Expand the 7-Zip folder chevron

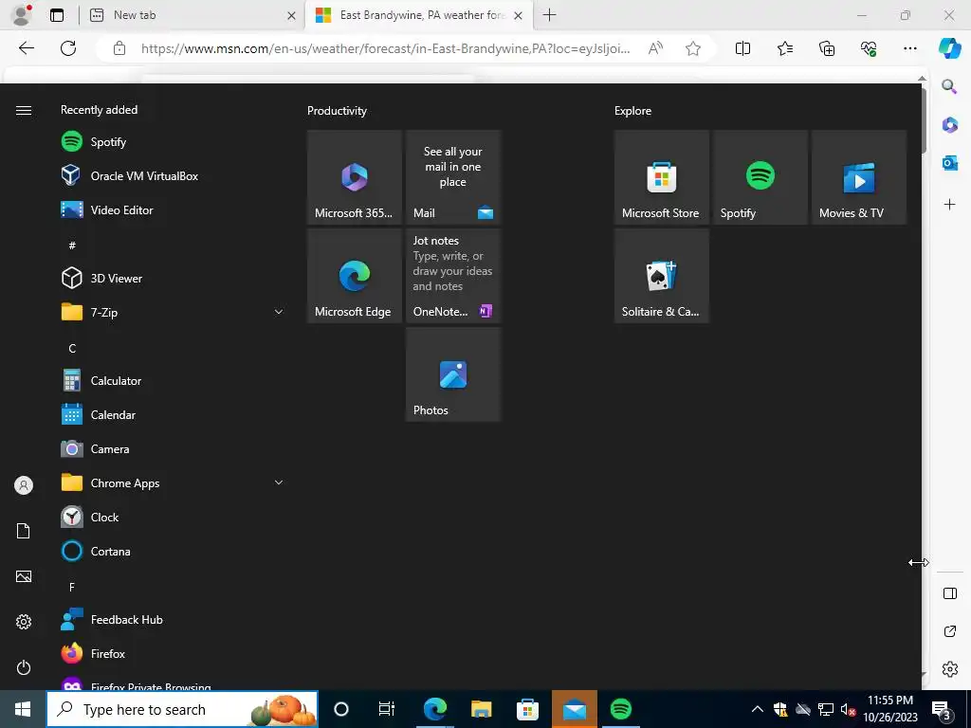pyautogui.click(x=279, y=312)
